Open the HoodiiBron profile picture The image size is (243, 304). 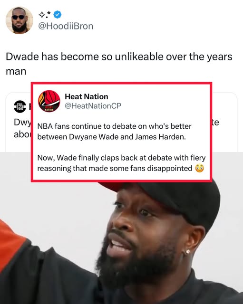coord(19,20)
